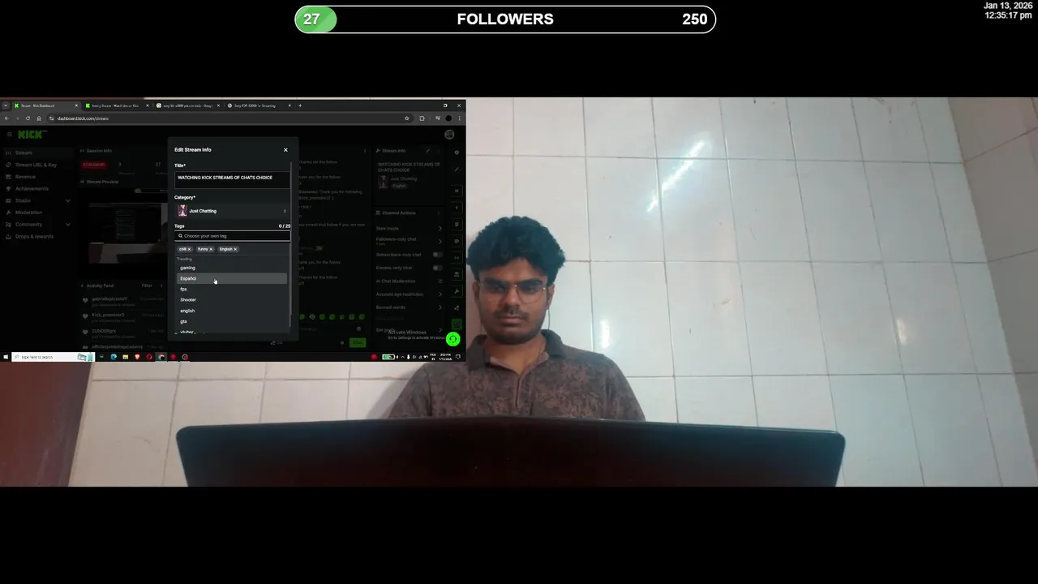Open the Chrome three-dot menu
The height and width of the screenshot is (584, 1038).
[x=460, y=118]
